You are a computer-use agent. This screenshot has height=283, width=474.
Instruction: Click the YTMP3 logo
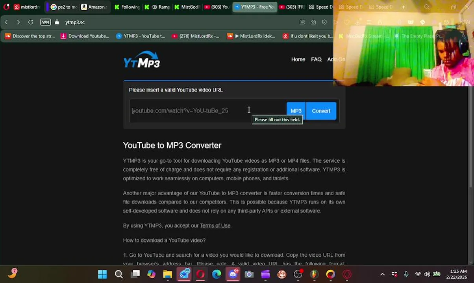click(x=142, y=60)
